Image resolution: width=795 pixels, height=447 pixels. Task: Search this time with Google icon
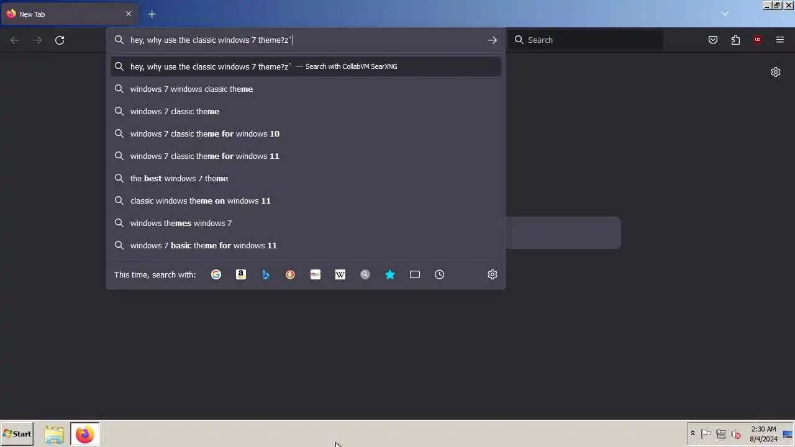click(x=216, y=274)
